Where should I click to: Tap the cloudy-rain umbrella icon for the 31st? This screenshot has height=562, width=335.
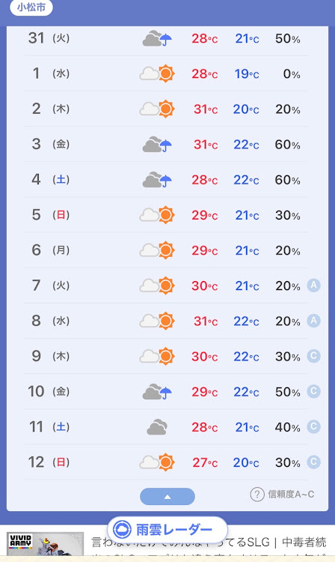pyautogui.click(x=157, y=38)
